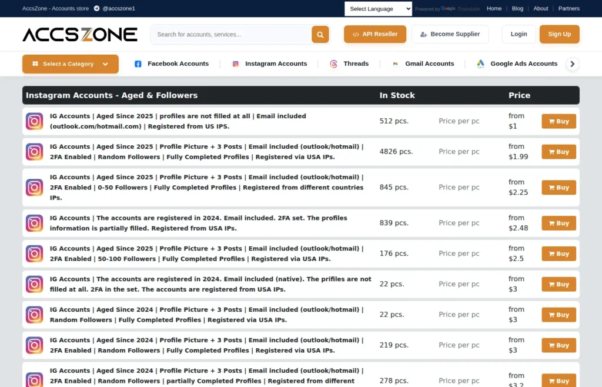The width and height of the screenshot is (602, 387).
Task: Click Instagram icon of the 839 pcs. listing
Action: 34,223
